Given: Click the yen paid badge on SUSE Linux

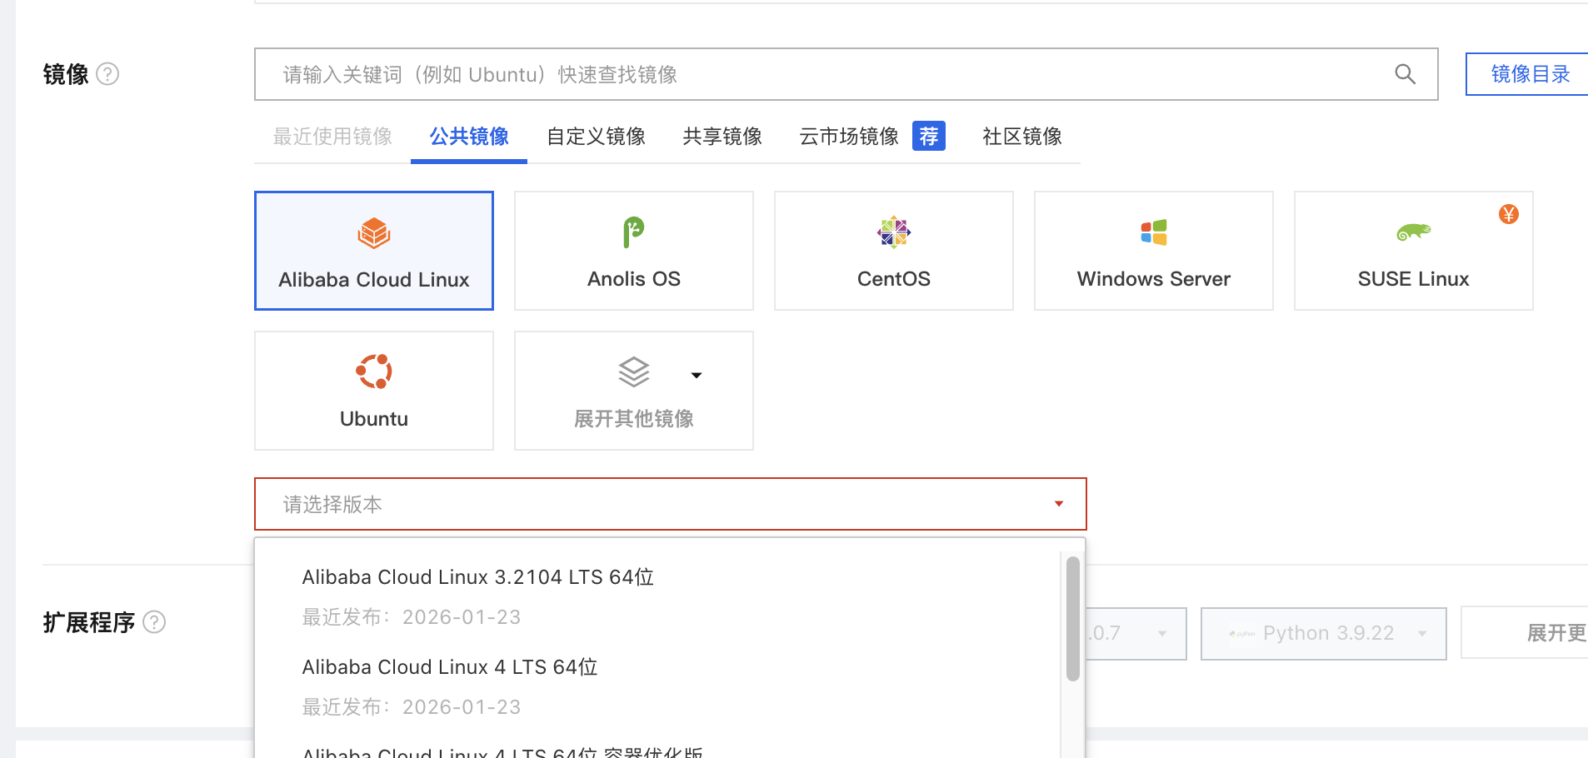Looking at the screenshot, I should tap(1509, 214).
